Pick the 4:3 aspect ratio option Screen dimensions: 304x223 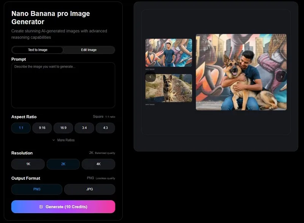point(106,128)
